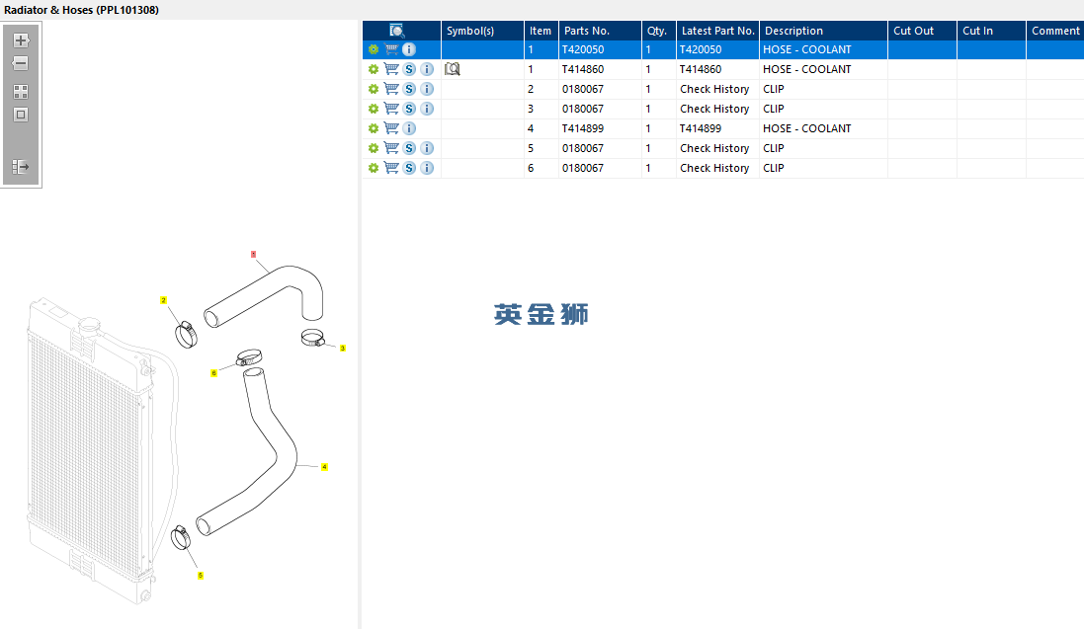Click the green gear in T414860 row
Viewport: 1084px width, 629px height.
pyautogui.click(x=374, y=69)
